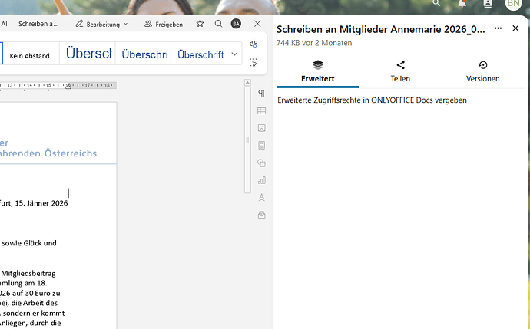530x329 pixels.
Task: Switch to the Teilen tab
Action: (x=400, y=71)
